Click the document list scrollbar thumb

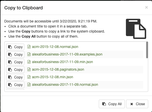147,50
